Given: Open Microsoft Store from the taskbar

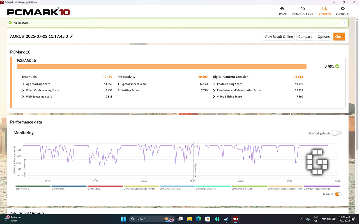Looking at the screenshot, I should pos(208,219).
